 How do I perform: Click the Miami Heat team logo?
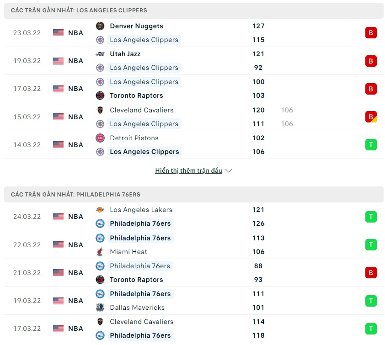pos(100,252)
